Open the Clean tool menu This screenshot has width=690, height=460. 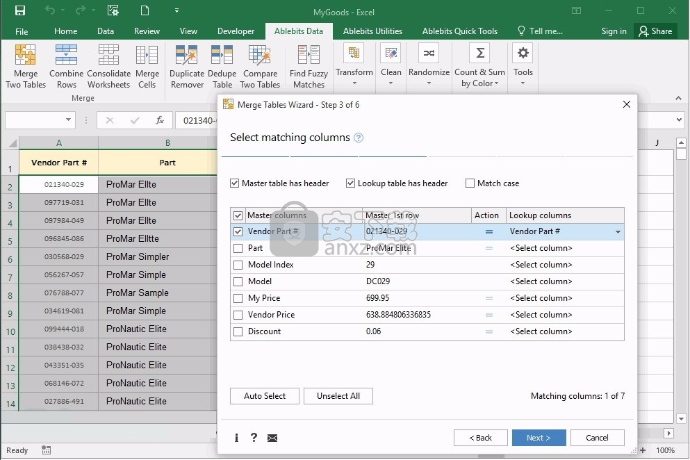pos(391,65)
